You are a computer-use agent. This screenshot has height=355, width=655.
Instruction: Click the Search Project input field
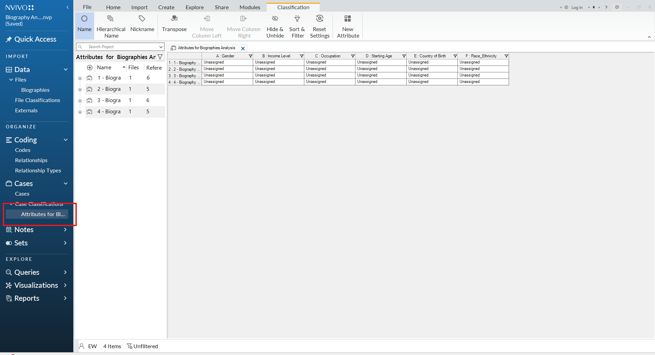[x=121, y=47]
